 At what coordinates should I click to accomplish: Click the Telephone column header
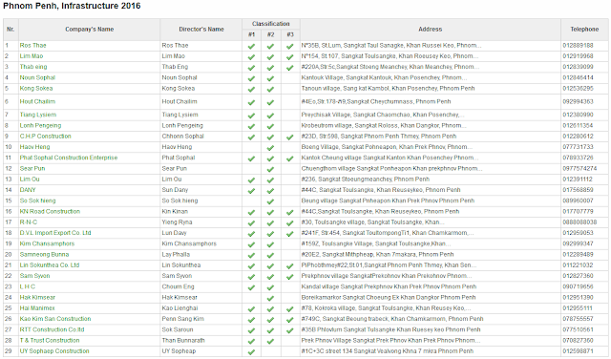click(x=584, y=30)
